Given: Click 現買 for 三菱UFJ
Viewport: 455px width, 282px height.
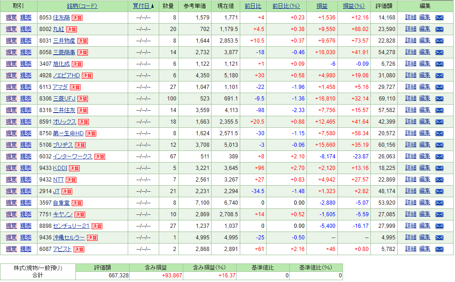Looking at the screenshot, I should point(11,99).
